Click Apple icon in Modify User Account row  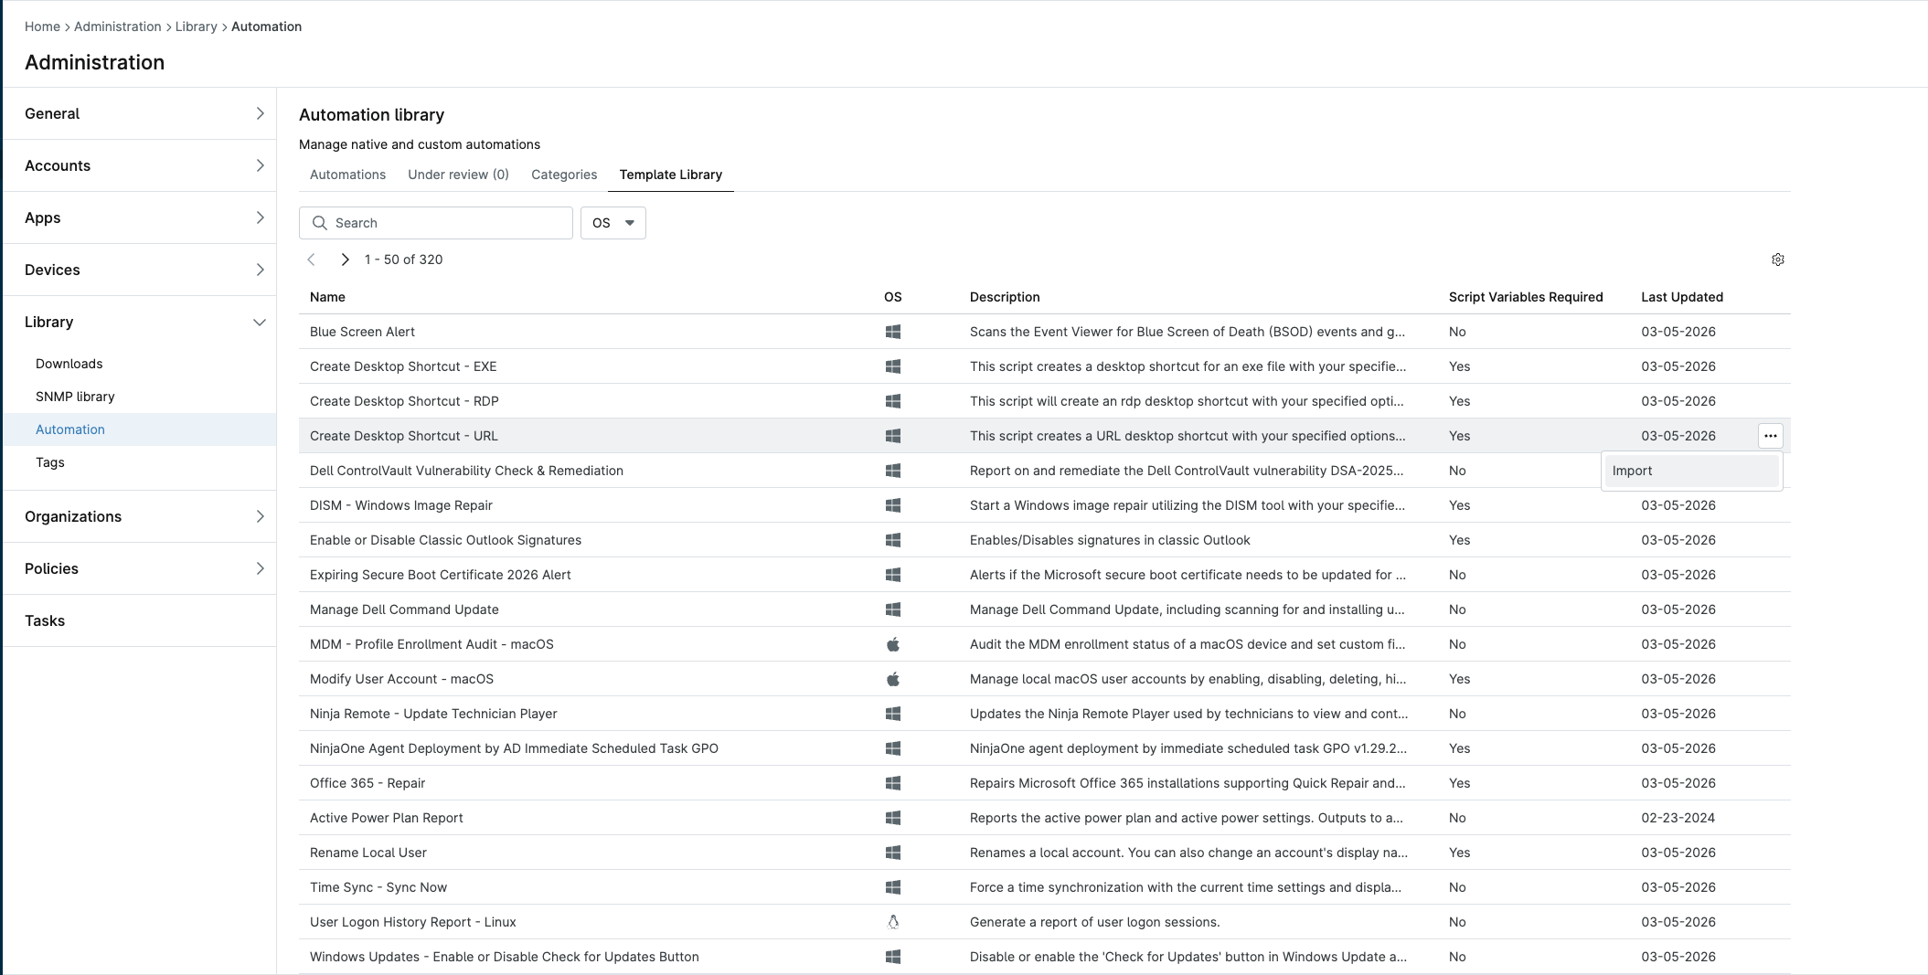(893, 679)
